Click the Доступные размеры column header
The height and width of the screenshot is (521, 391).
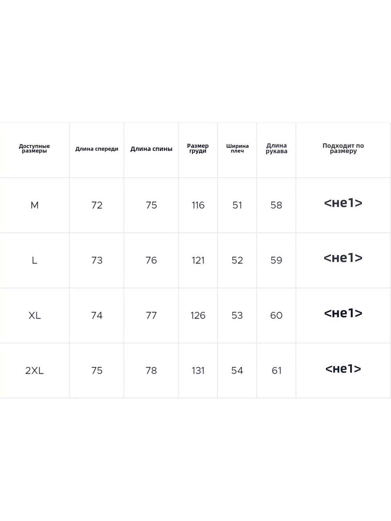34,148
